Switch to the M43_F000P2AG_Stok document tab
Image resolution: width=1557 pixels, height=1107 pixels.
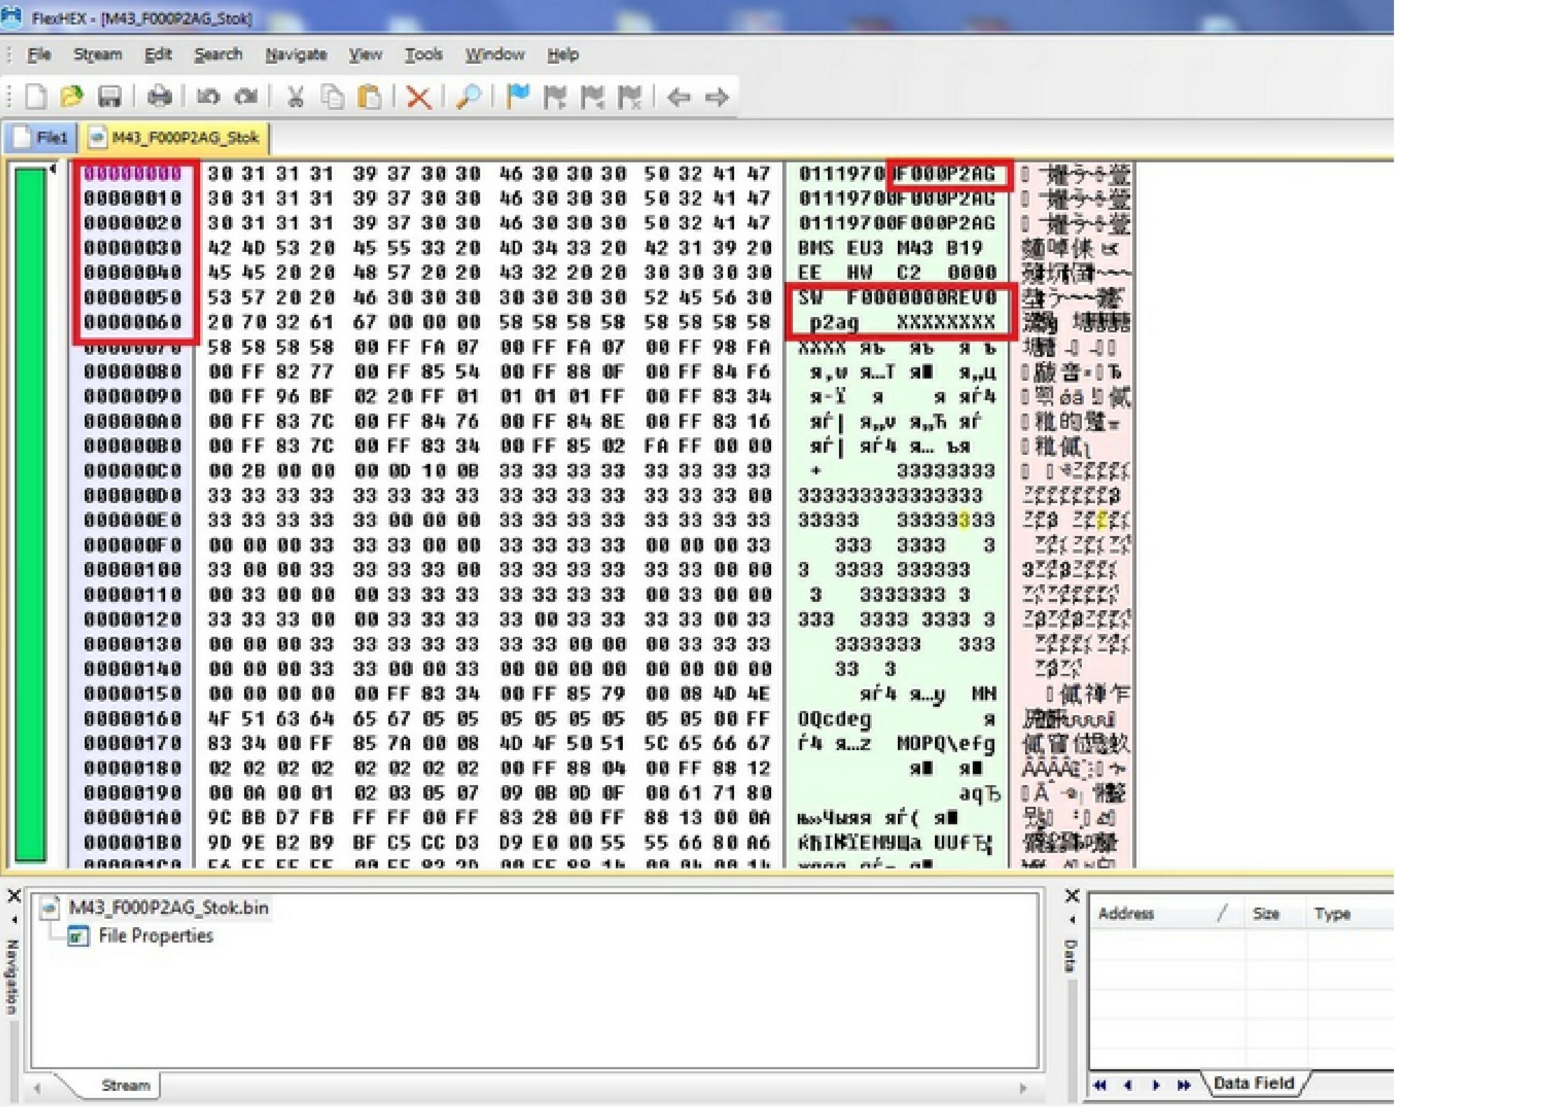pyautogui.click(x=175, y=137)
